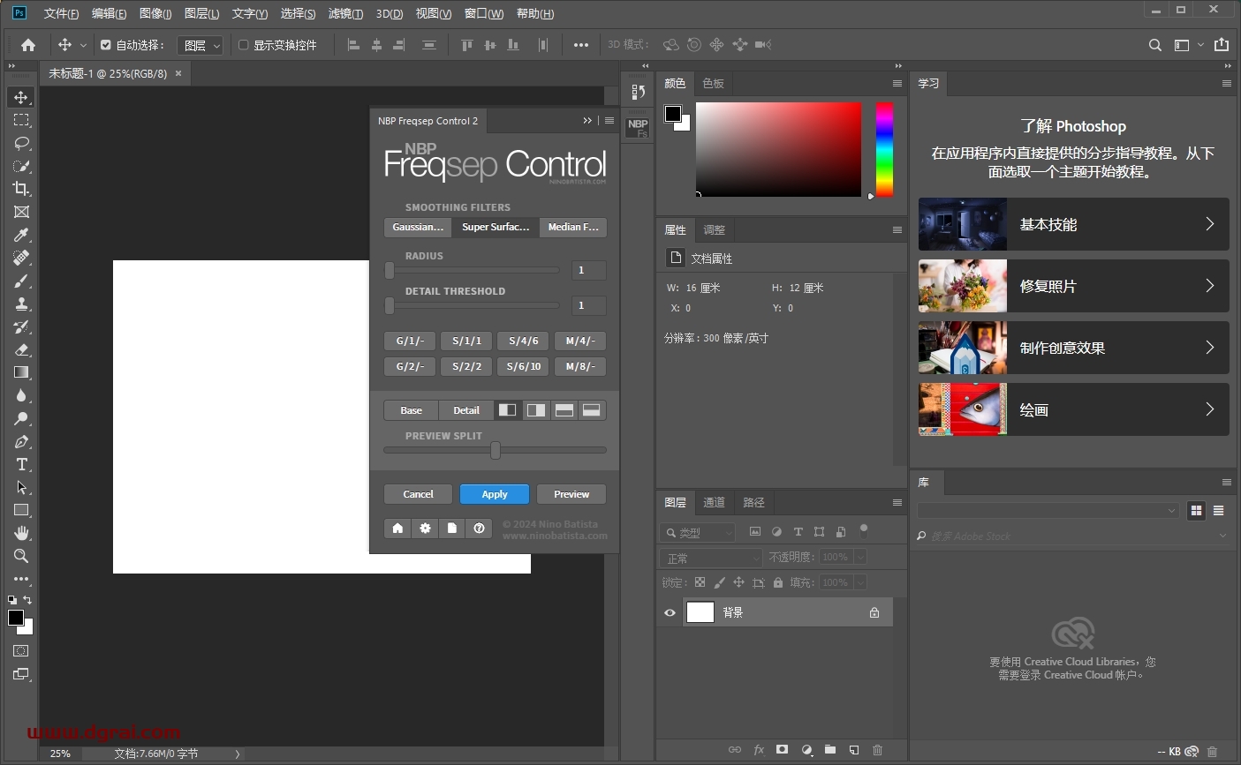Viewport: 1241px width, 765px height.
Task: Open blend mode dropdown showing 正常
Action: tap(711, 558)
